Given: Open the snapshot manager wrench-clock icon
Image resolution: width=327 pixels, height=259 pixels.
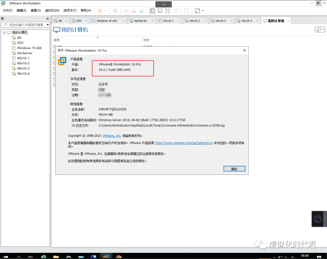Looking at the screenshot, I should click(141, 11).
